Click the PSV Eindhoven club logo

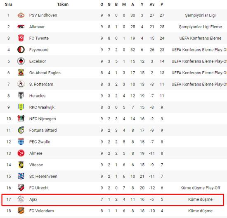[21, 15]
